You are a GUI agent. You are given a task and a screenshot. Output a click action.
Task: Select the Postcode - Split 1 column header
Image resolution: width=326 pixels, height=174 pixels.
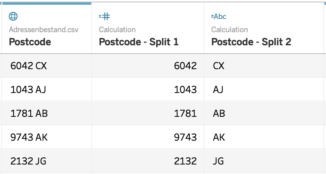138,42
